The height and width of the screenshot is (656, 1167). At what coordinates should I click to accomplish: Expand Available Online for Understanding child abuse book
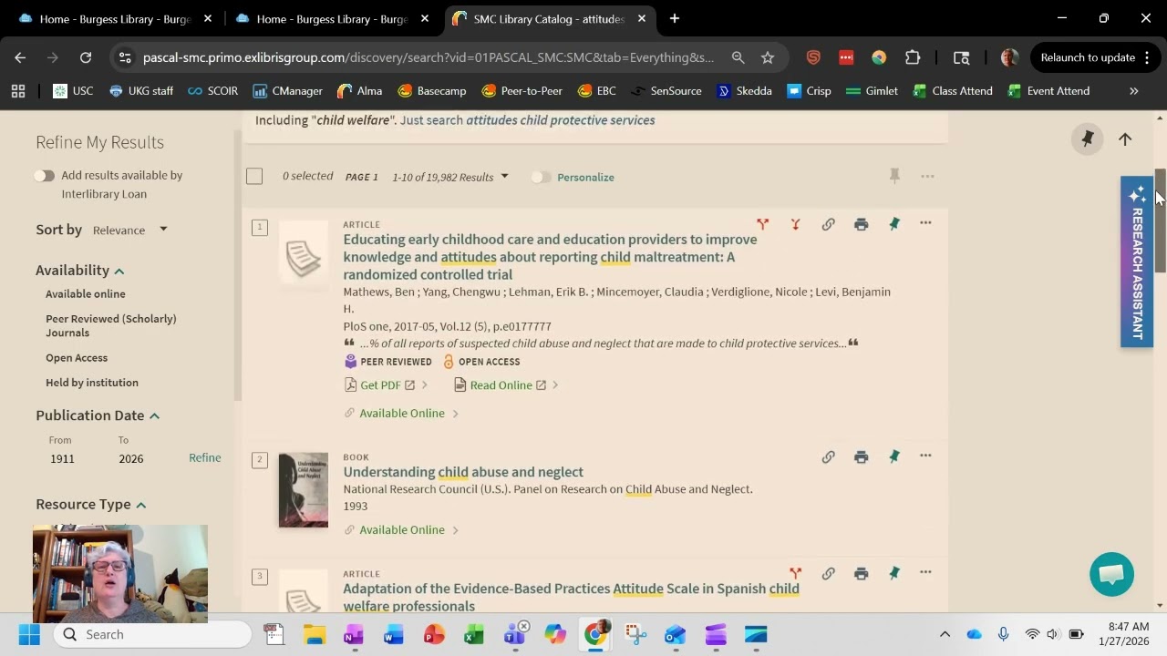point(402,529)
